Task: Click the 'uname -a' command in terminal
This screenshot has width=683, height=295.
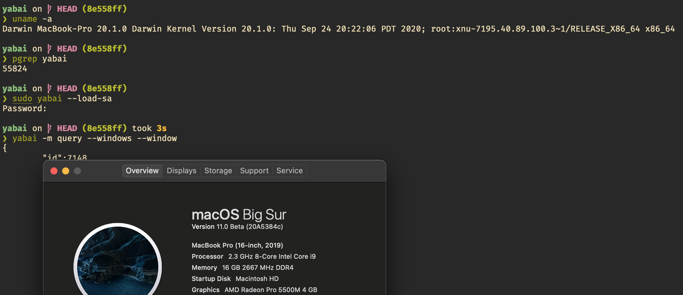Action: [32, 19]
